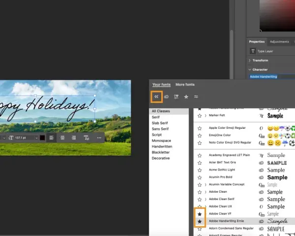
Task: Click the cloud icon for Acier BAT Text Gris
Action: click(x=262, y=163)
